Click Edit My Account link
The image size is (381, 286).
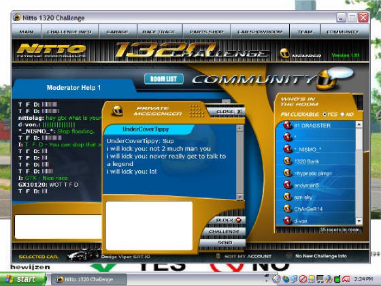pyautogui.click(x=248, y=256)
